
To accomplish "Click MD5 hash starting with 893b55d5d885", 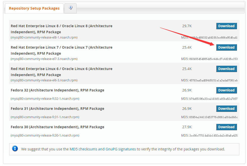I will click(213, 59).
